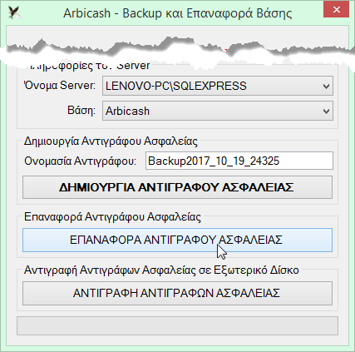Expand the Όνομα Server dropdown arrow
355x352 pixels.
click(x=326, y=87)
